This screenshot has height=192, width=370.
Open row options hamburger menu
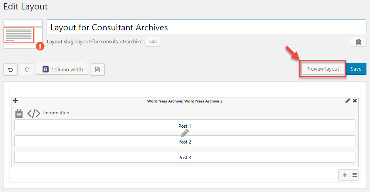tap(355, 175)
